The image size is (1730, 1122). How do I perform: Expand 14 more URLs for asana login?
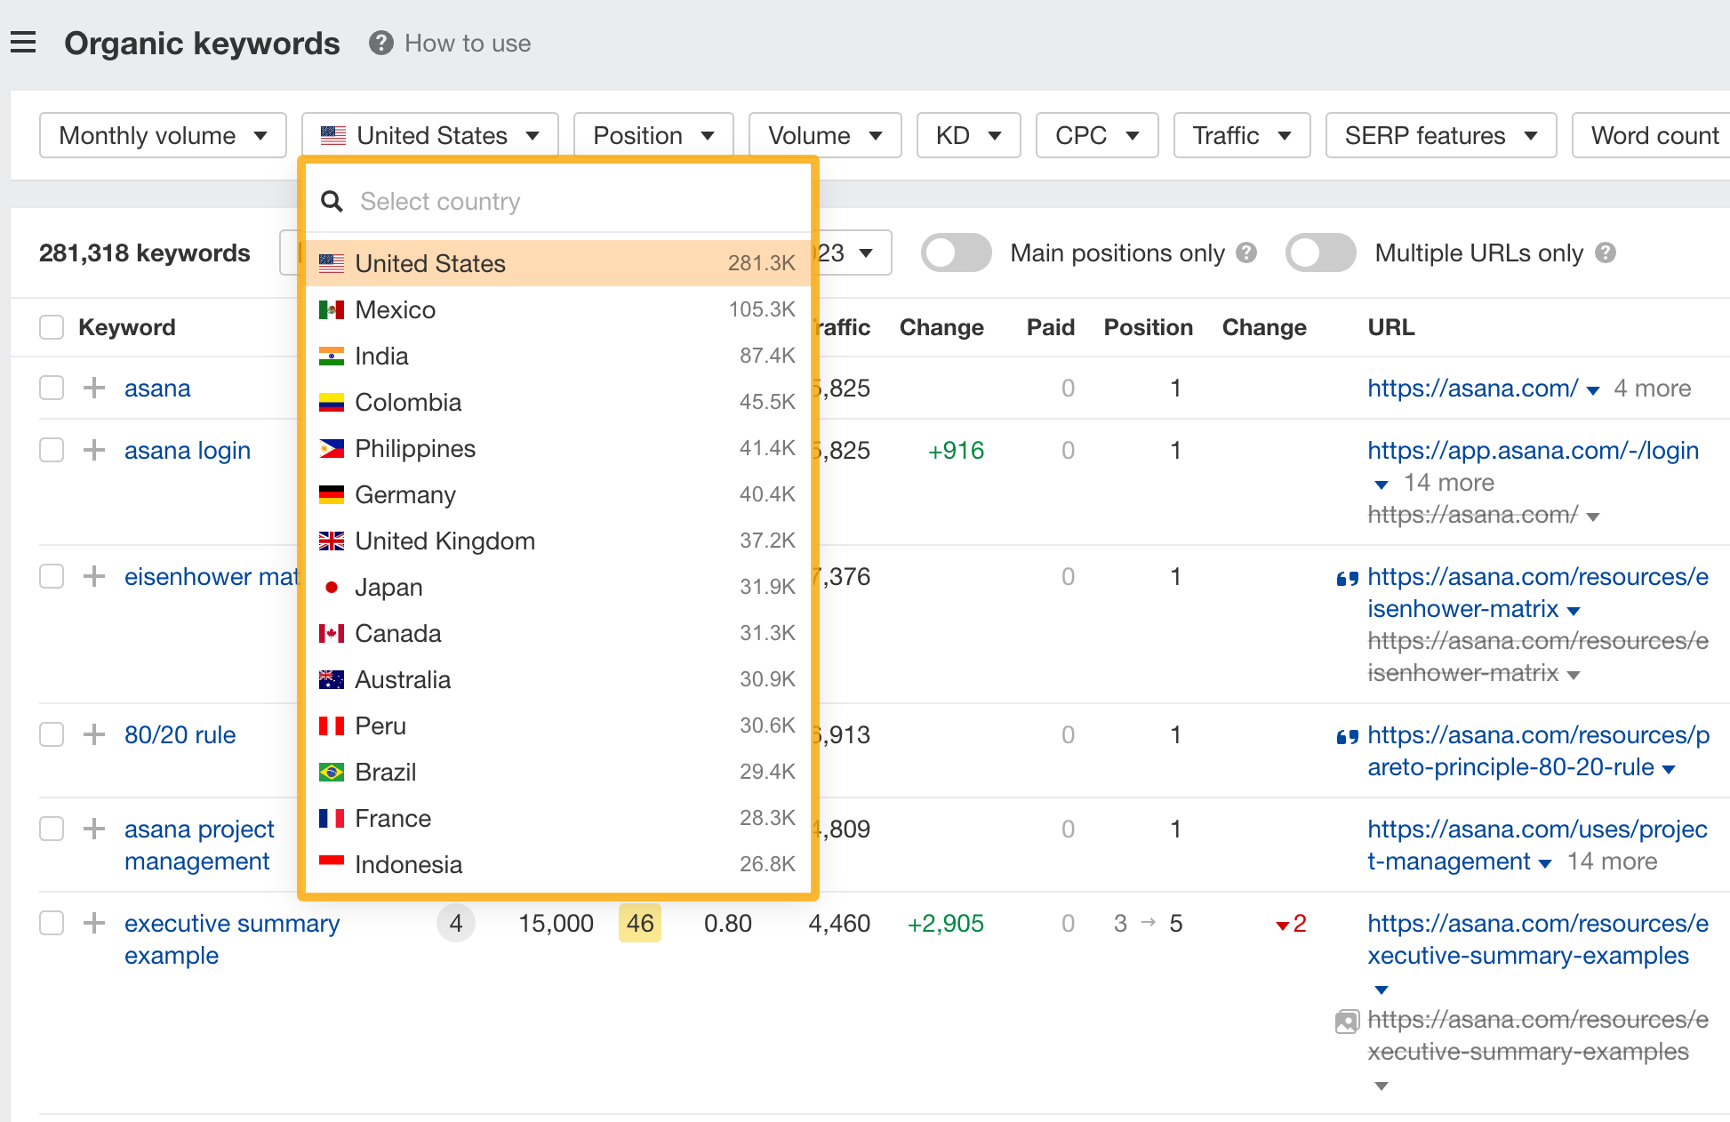click(1448, 483)
